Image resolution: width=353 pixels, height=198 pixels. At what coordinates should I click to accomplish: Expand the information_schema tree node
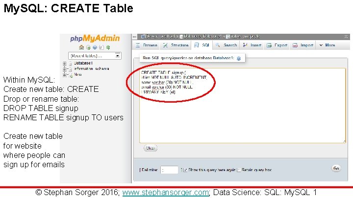pyautogui.click(x=65, y=69)
